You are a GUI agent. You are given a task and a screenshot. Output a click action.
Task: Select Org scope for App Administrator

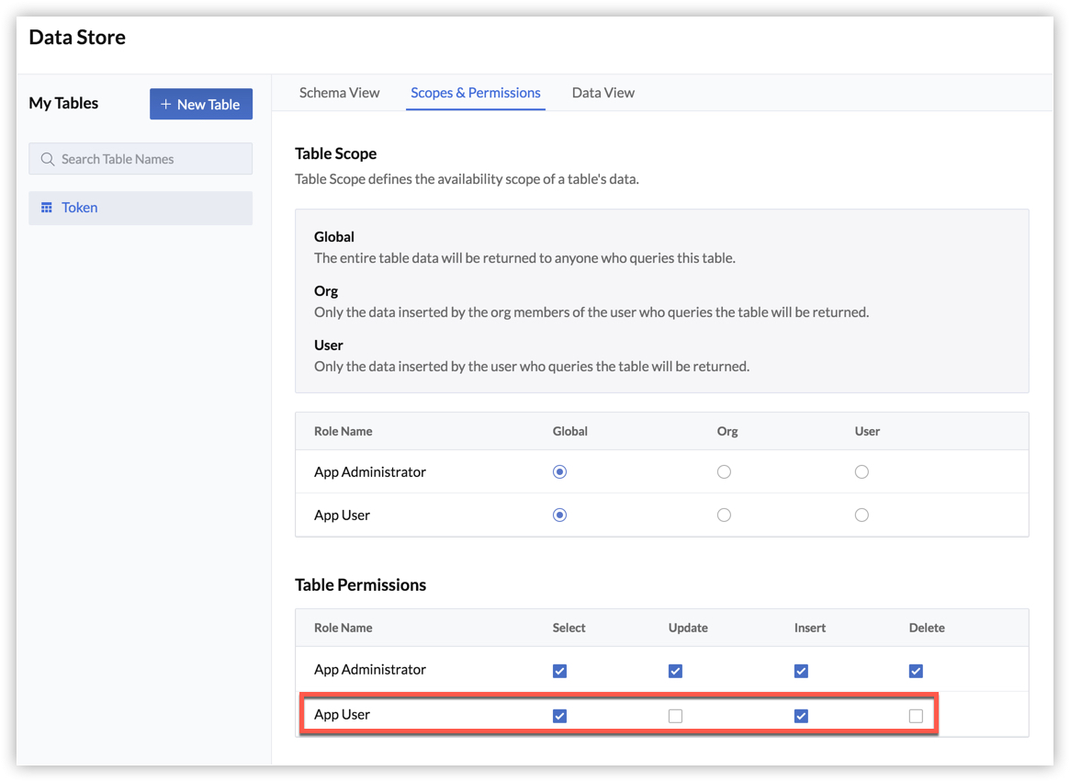[x=724, y=472]
